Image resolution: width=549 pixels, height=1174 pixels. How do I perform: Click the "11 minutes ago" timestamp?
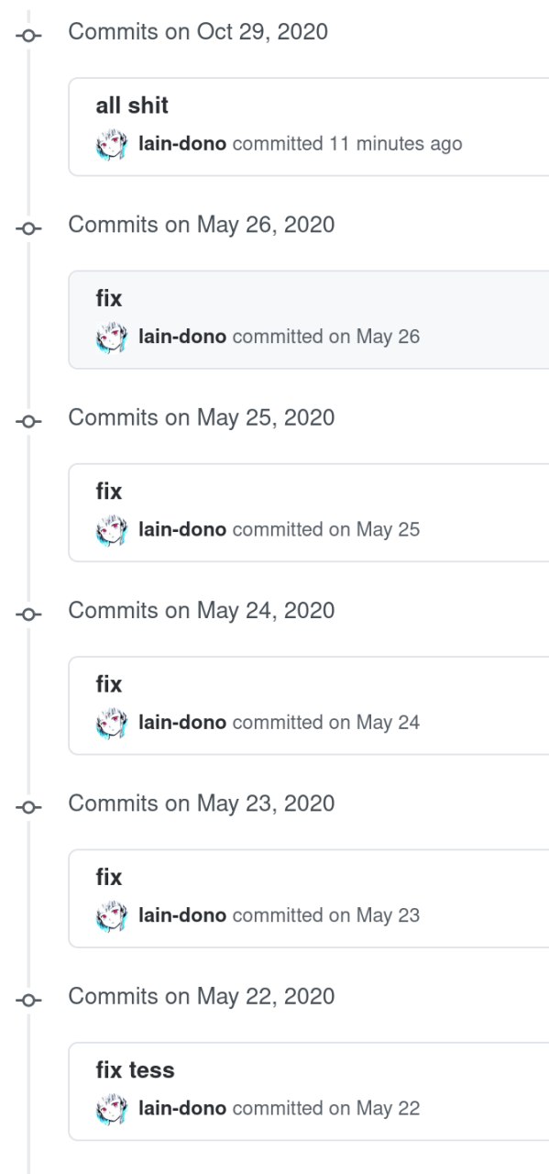[x=396, y=144]
